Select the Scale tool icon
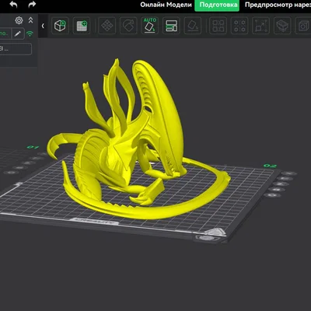Screen dimensions: 311x311 point(260,26)
